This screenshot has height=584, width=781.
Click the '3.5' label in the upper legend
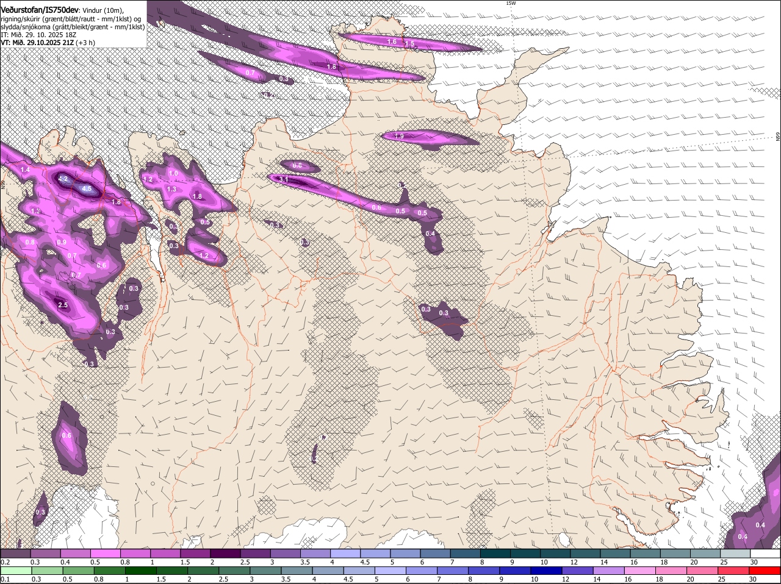(305, 562)
